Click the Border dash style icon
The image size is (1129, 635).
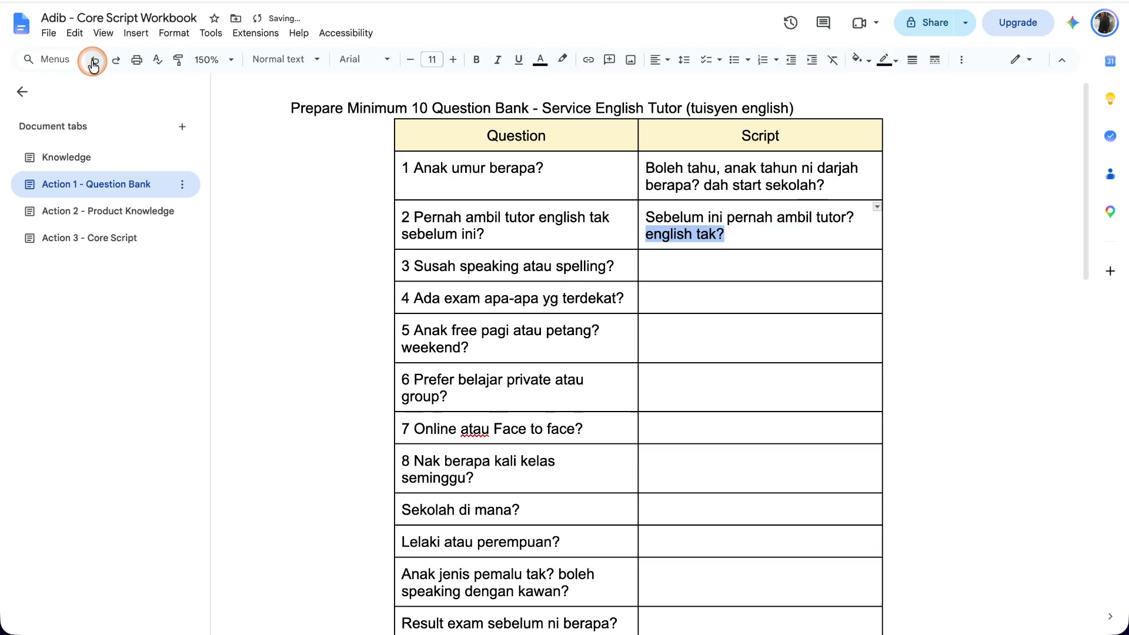[934, 60]
